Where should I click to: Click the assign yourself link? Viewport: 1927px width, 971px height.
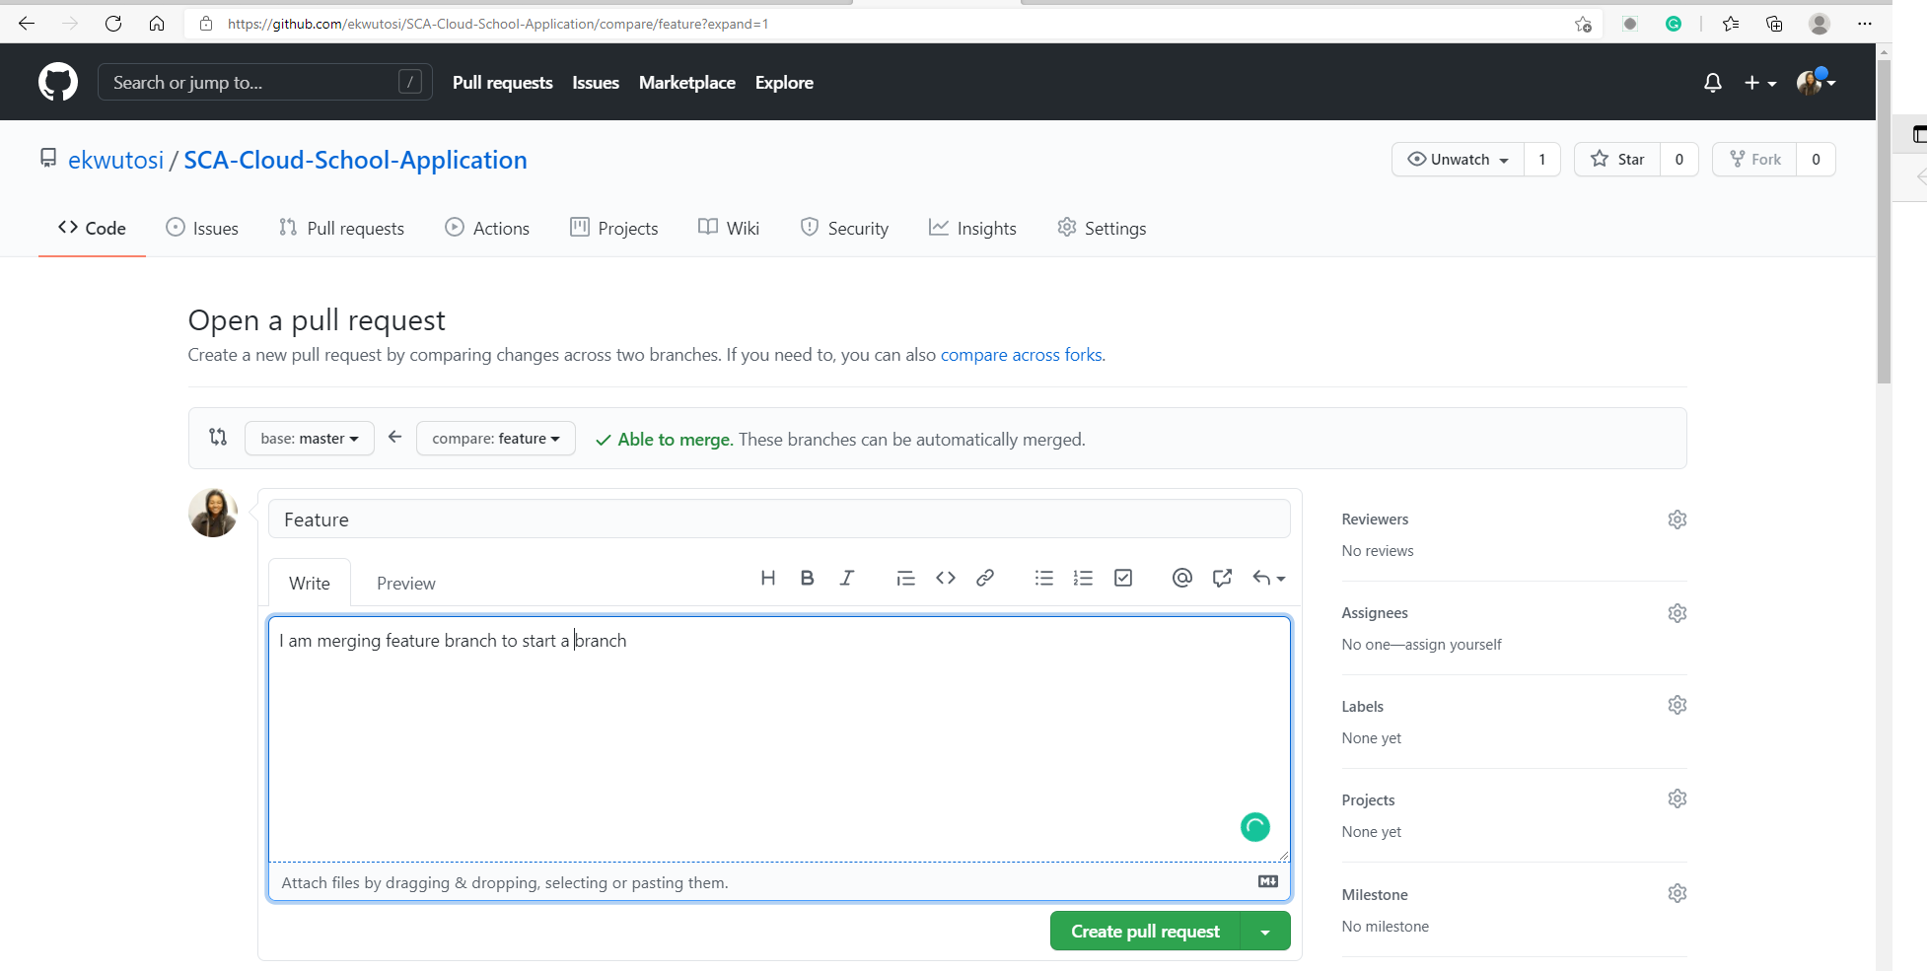[x=1453, y=645]
